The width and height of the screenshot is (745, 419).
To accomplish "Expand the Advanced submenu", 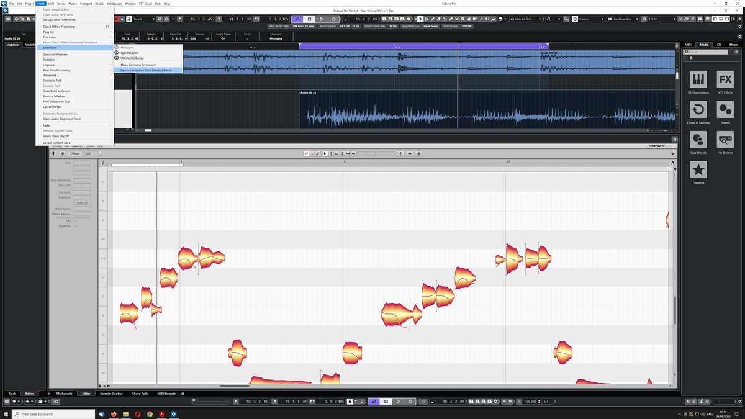I will point(74,75).
